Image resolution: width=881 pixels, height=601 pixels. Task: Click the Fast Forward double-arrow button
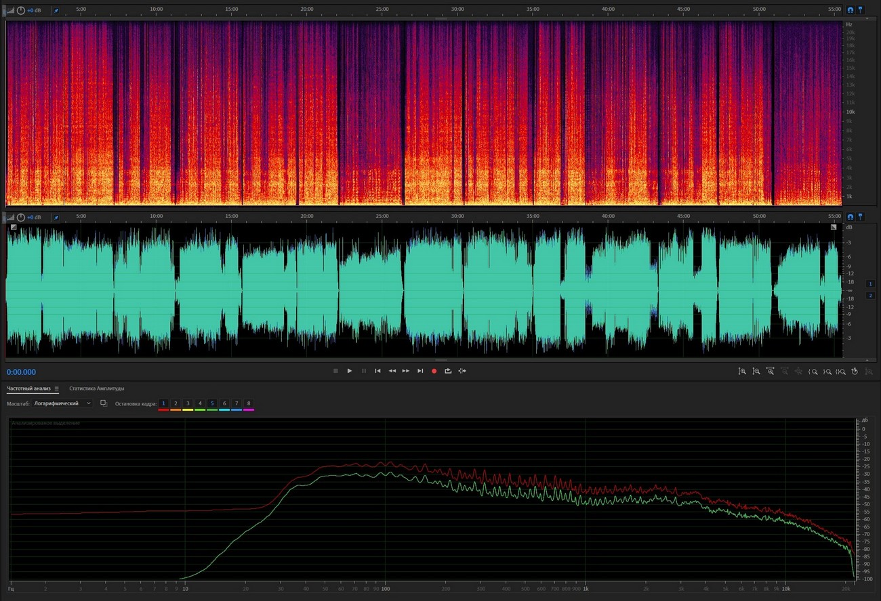tap(406, 371)
